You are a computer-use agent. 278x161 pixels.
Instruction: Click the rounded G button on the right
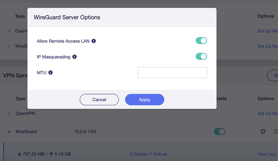click(x=275, y=75)
